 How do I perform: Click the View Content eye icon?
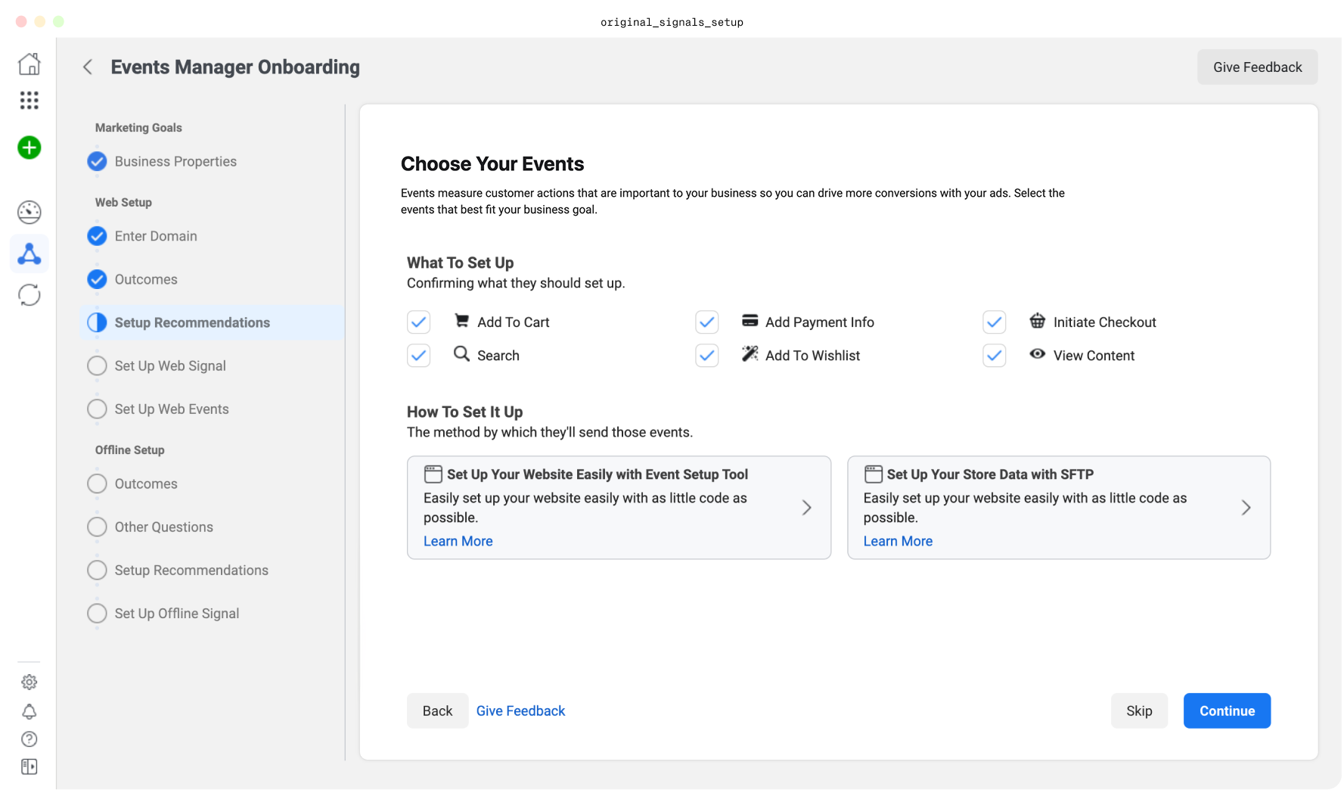[x=1038, y=354]
